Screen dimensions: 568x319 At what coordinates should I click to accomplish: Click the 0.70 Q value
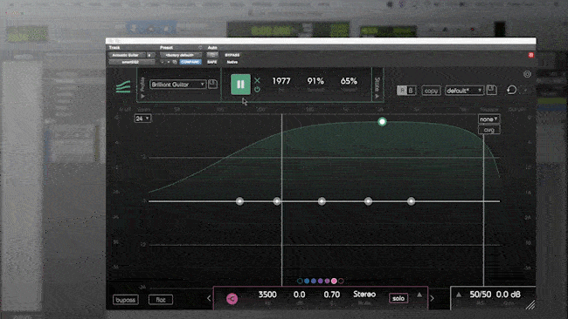tap(332, 295)
